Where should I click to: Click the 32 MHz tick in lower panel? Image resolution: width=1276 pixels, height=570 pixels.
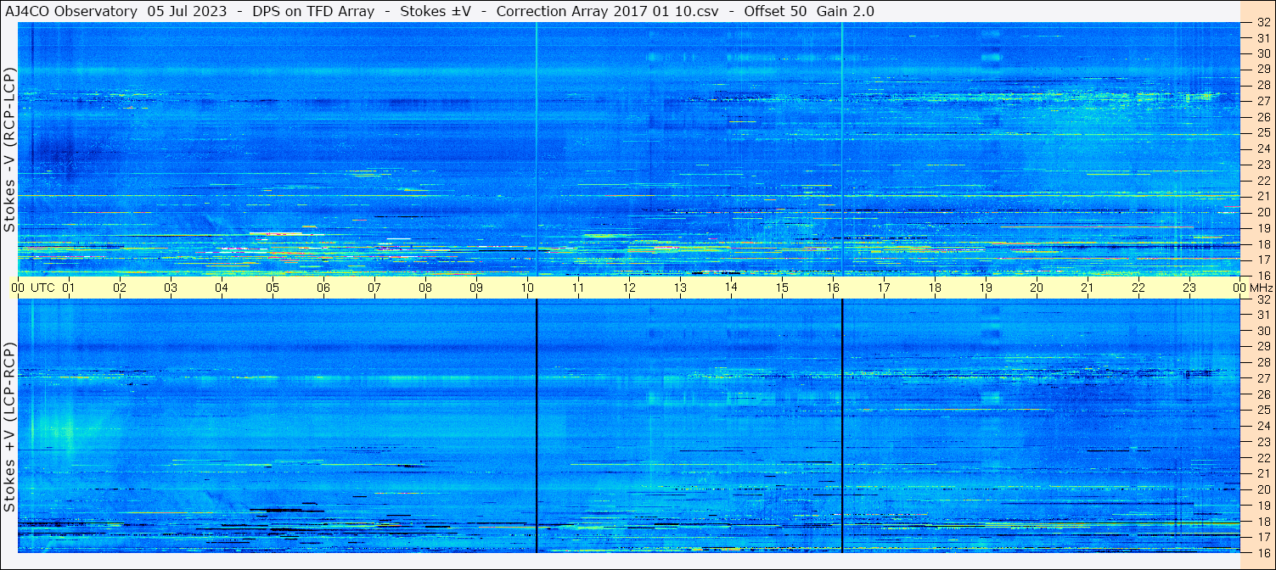(1263, 299)
